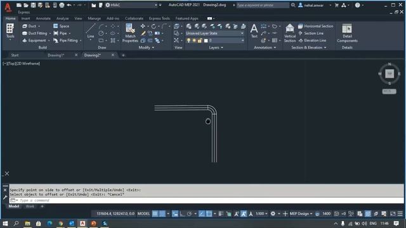Toggle 2D object snap in status bar

(209, 213)
